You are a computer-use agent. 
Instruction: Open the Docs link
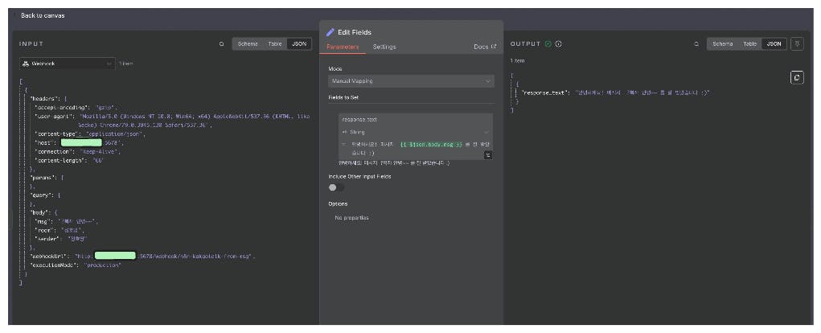click(485, 47)
